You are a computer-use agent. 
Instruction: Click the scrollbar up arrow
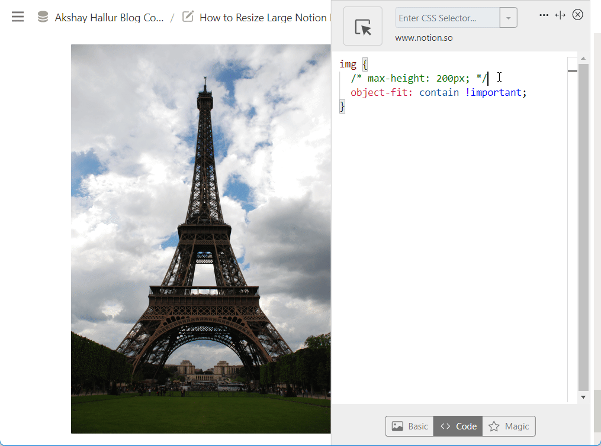[582, 57]
